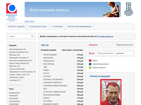
Task: Click войти в личный кабинет link
Action: point(12,20)
